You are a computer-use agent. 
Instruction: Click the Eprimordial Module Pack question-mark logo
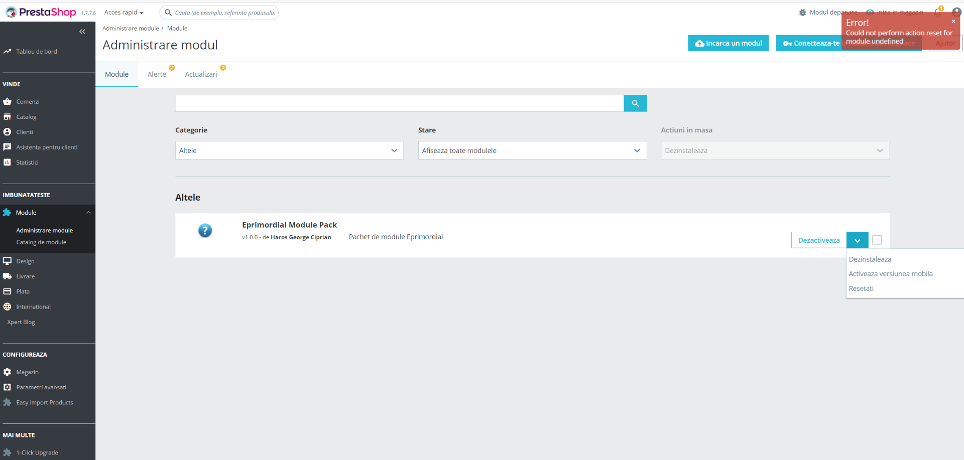[x=205, y=231]
